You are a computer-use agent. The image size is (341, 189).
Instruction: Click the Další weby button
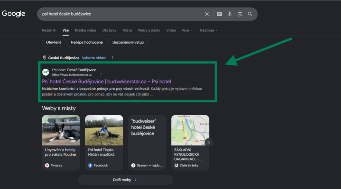coord(126,180)
